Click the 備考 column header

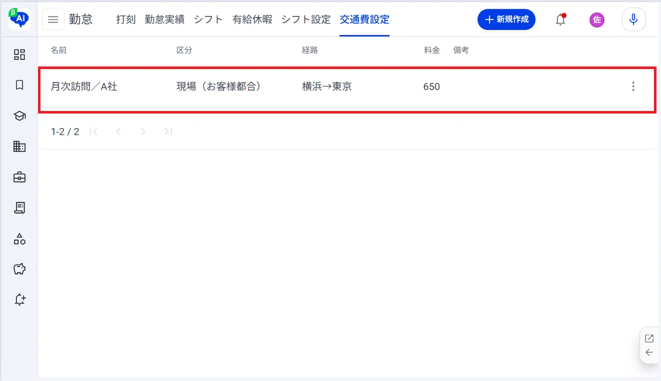pos(461,50)
